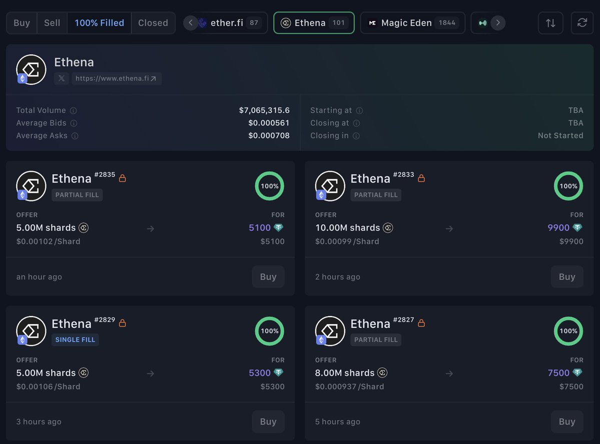Click the price $0.00099 /Shard
The height and width of the screenshot is (444, 600).
pyautogui.click(x=347, y=241)
